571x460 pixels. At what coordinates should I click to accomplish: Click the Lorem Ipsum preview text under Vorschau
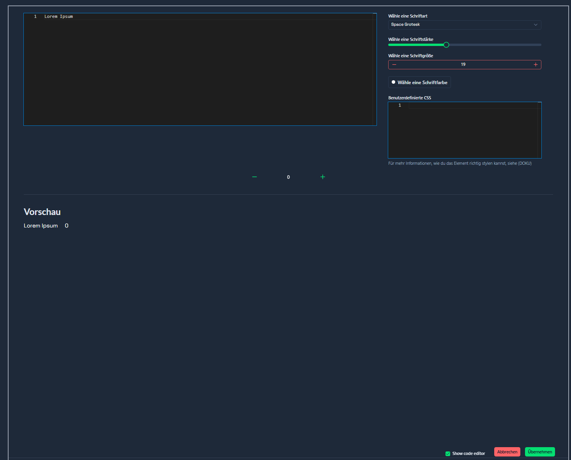(x=41, y=226)
